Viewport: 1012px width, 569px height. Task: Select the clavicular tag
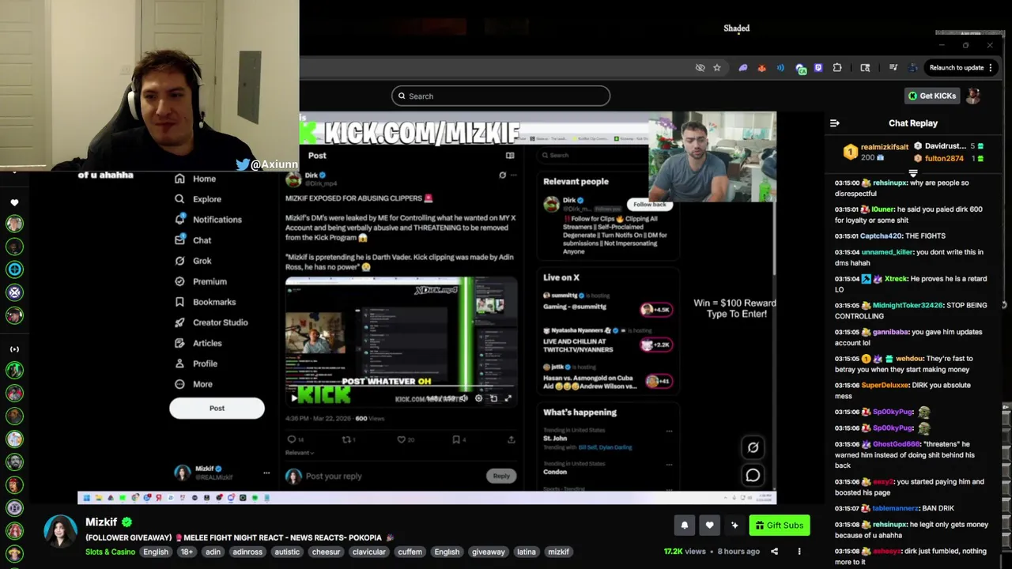pos(369,552)
